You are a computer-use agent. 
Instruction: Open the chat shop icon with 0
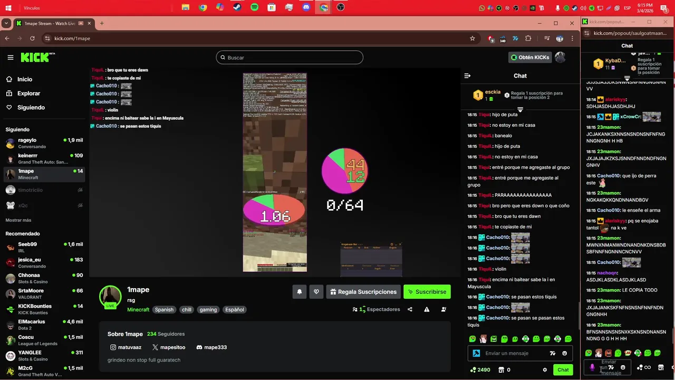pos(505,370)
